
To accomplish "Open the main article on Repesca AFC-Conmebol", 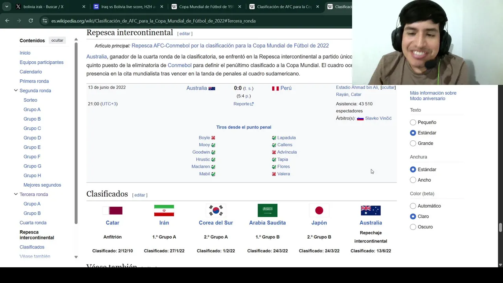I will [x=230, y=46].
